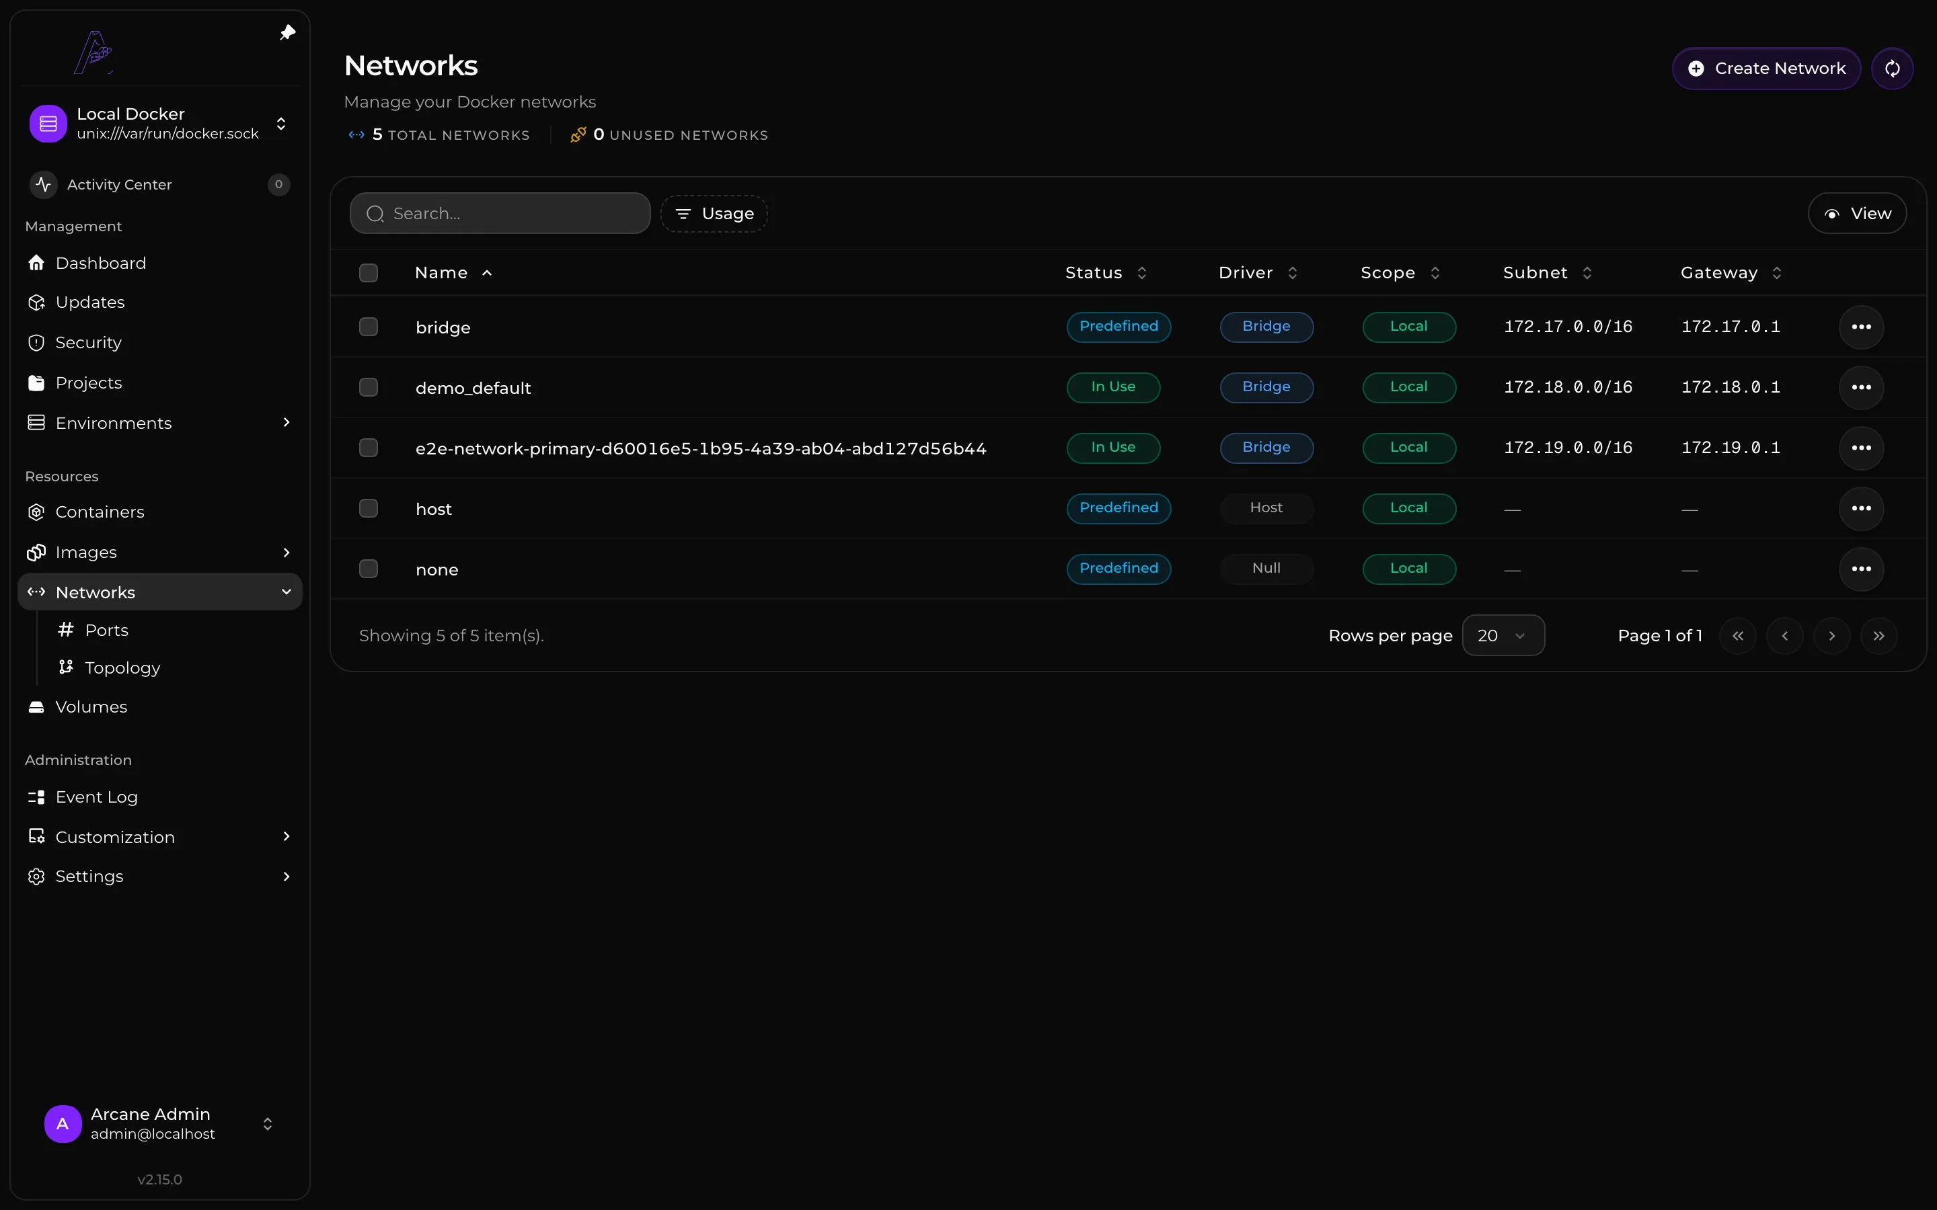The width and height of the screenshot is (1937, 1210).
Task: Click the Arcane Admin avatar
Action: click(x=63, y=1123)
